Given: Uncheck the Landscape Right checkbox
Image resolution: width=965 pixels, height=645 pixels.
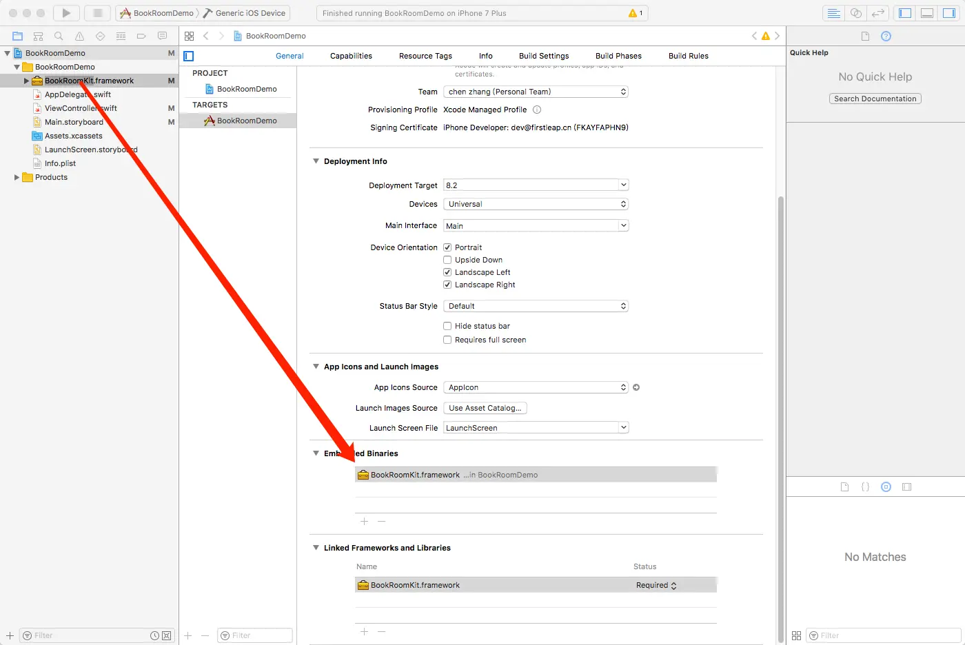Looking at the screenshot, I should click(447, 285).
